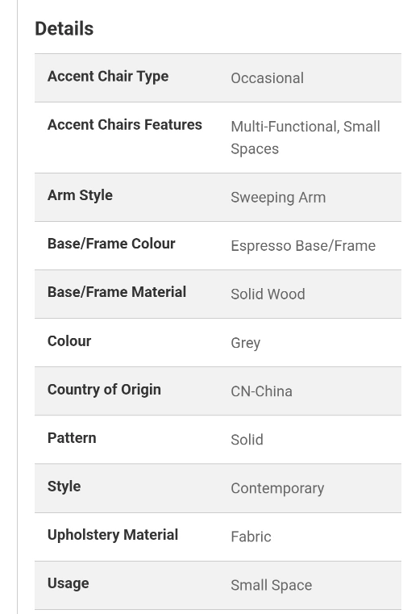This screenshot has height=614, width=403.
Task: Click the Occasional value text
Action: point(268,78)
